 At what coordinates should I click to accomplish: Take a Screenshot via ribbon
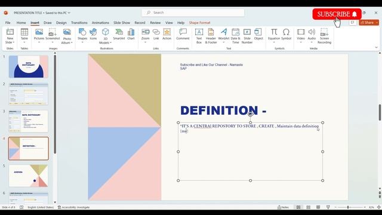click(x=53, y=36)
